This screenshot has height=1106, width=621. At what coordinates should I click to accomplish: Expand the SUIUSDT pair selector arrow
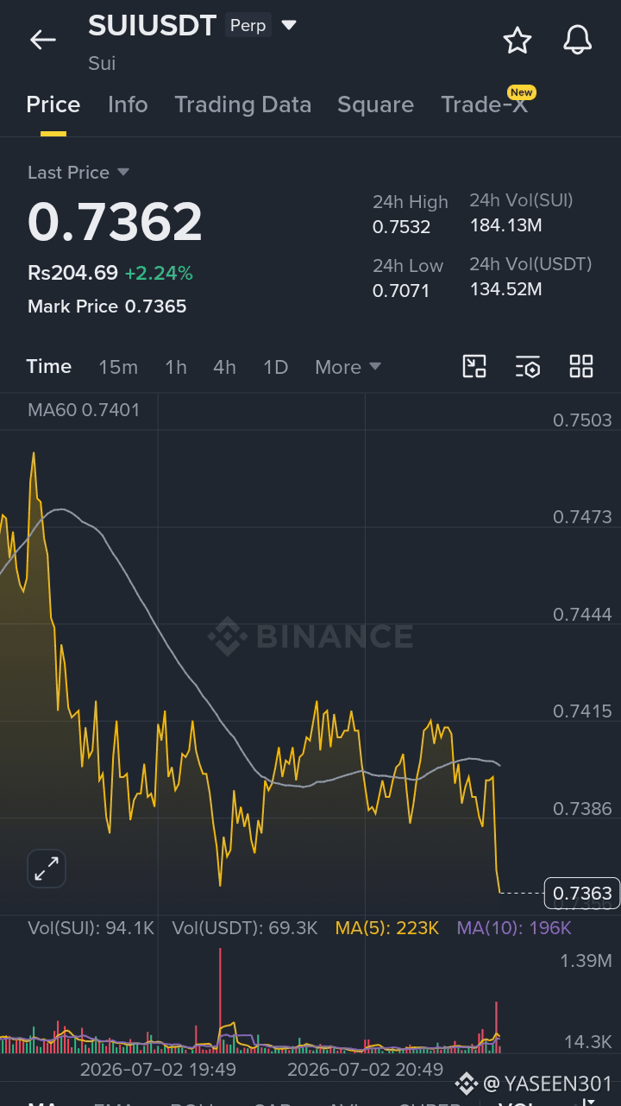[x=289, y=25]
